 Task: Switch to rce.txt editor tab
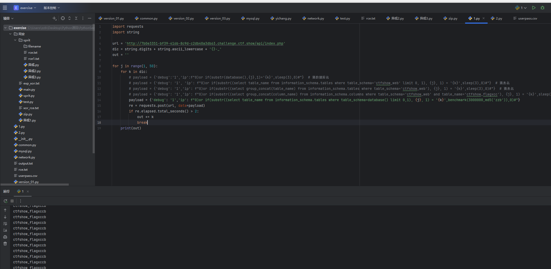[368, 18]
